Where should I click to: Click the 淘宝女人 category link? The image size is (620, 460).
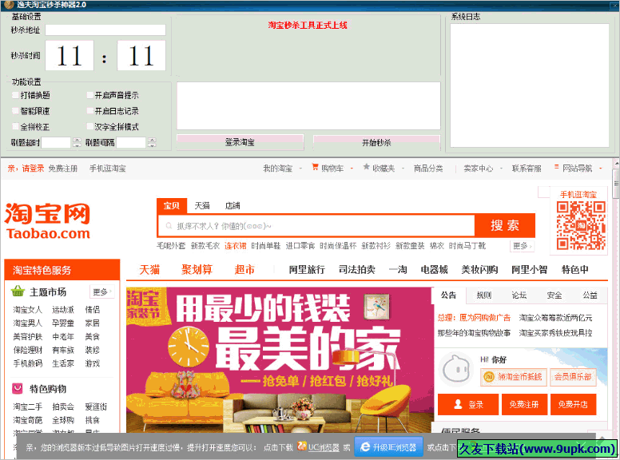click(x=27, y=309)
